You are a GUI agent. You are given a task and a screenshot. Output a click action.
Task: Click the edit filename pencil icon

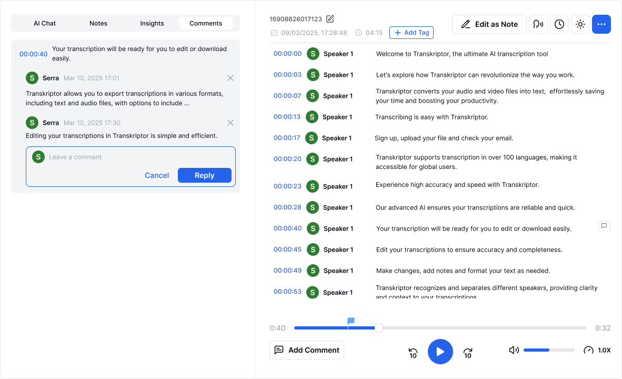pyautogui.click(x=330, y=18)
